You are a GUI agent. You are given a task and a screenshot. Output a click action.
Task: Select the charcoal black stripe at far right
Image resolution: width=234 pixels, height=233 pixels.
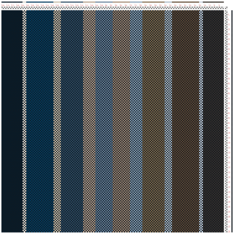pos(213,120)
